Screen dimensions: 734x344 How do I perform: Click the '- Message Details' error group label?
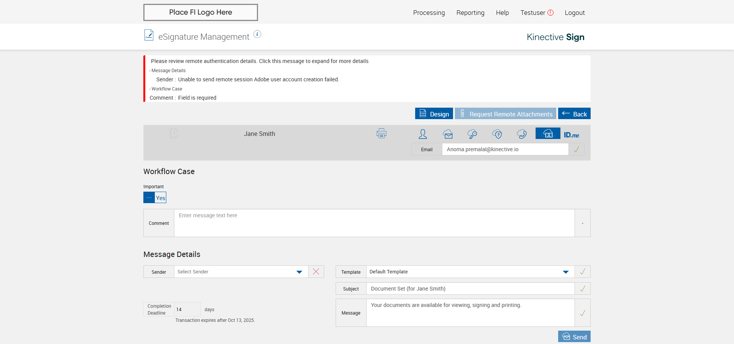click(167, 71)
